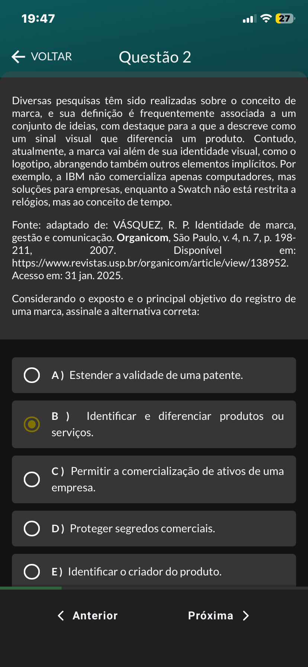Viewport: 308px width, 667px height.
Task: Choose answer 'Identificar o criador do produto'
Action: 145,572
